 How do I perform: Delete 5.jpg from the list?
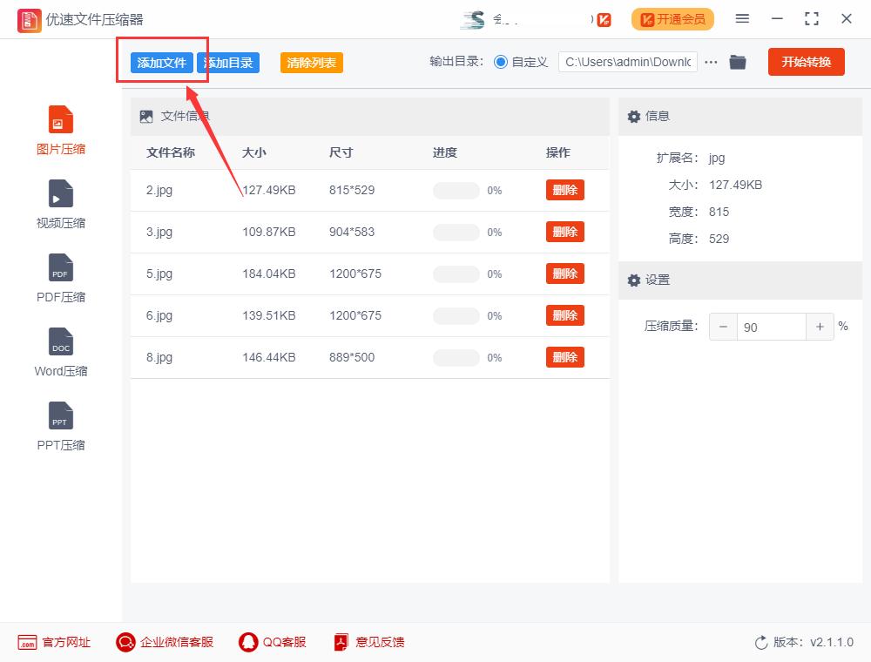[x=564, y=274]
